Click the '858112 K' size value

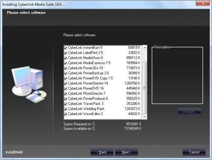[133, 58]
